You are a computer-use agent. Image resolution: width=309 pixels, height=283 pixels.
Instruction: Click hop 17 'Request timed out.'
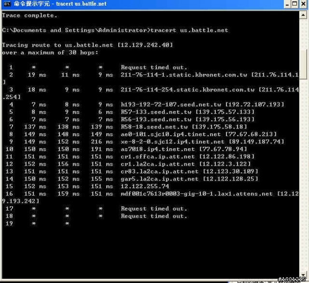[x=154, y=209]
